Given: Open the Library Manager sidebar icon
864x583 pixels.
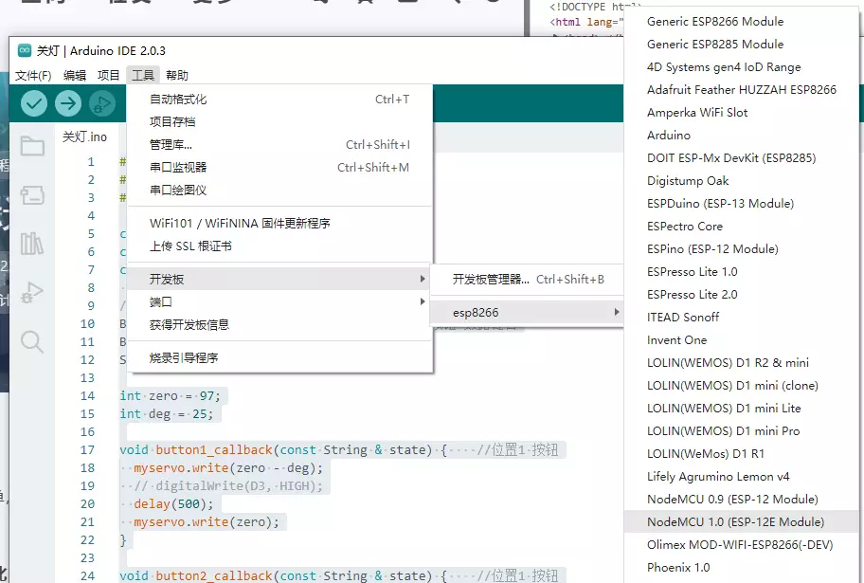Looking at the screenshot, I should coord(32,244).
